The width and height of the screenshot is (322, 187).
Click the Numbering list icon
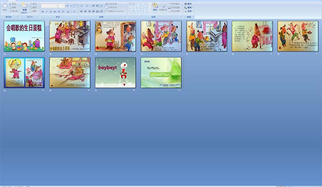87,6
